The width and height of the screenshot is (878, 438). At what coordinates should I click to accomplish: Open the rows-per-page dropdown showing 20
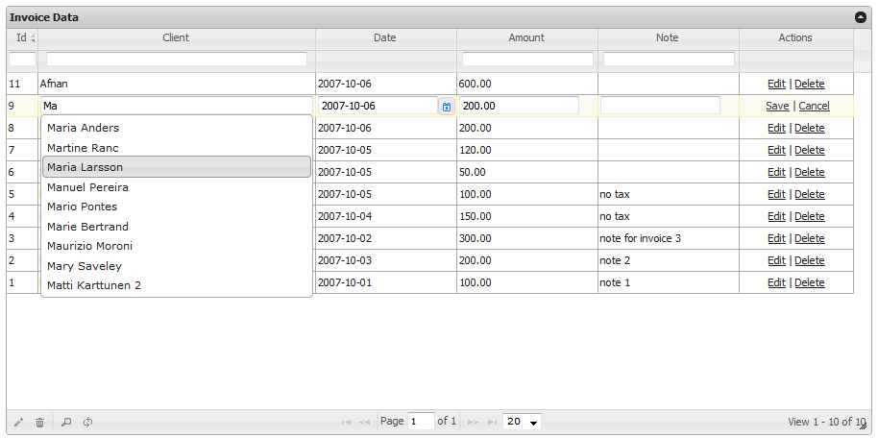tap(523, 422)
